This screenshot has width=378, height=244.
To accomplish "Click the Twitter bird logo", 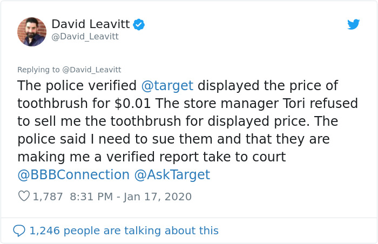I will [x=354, y=24].
